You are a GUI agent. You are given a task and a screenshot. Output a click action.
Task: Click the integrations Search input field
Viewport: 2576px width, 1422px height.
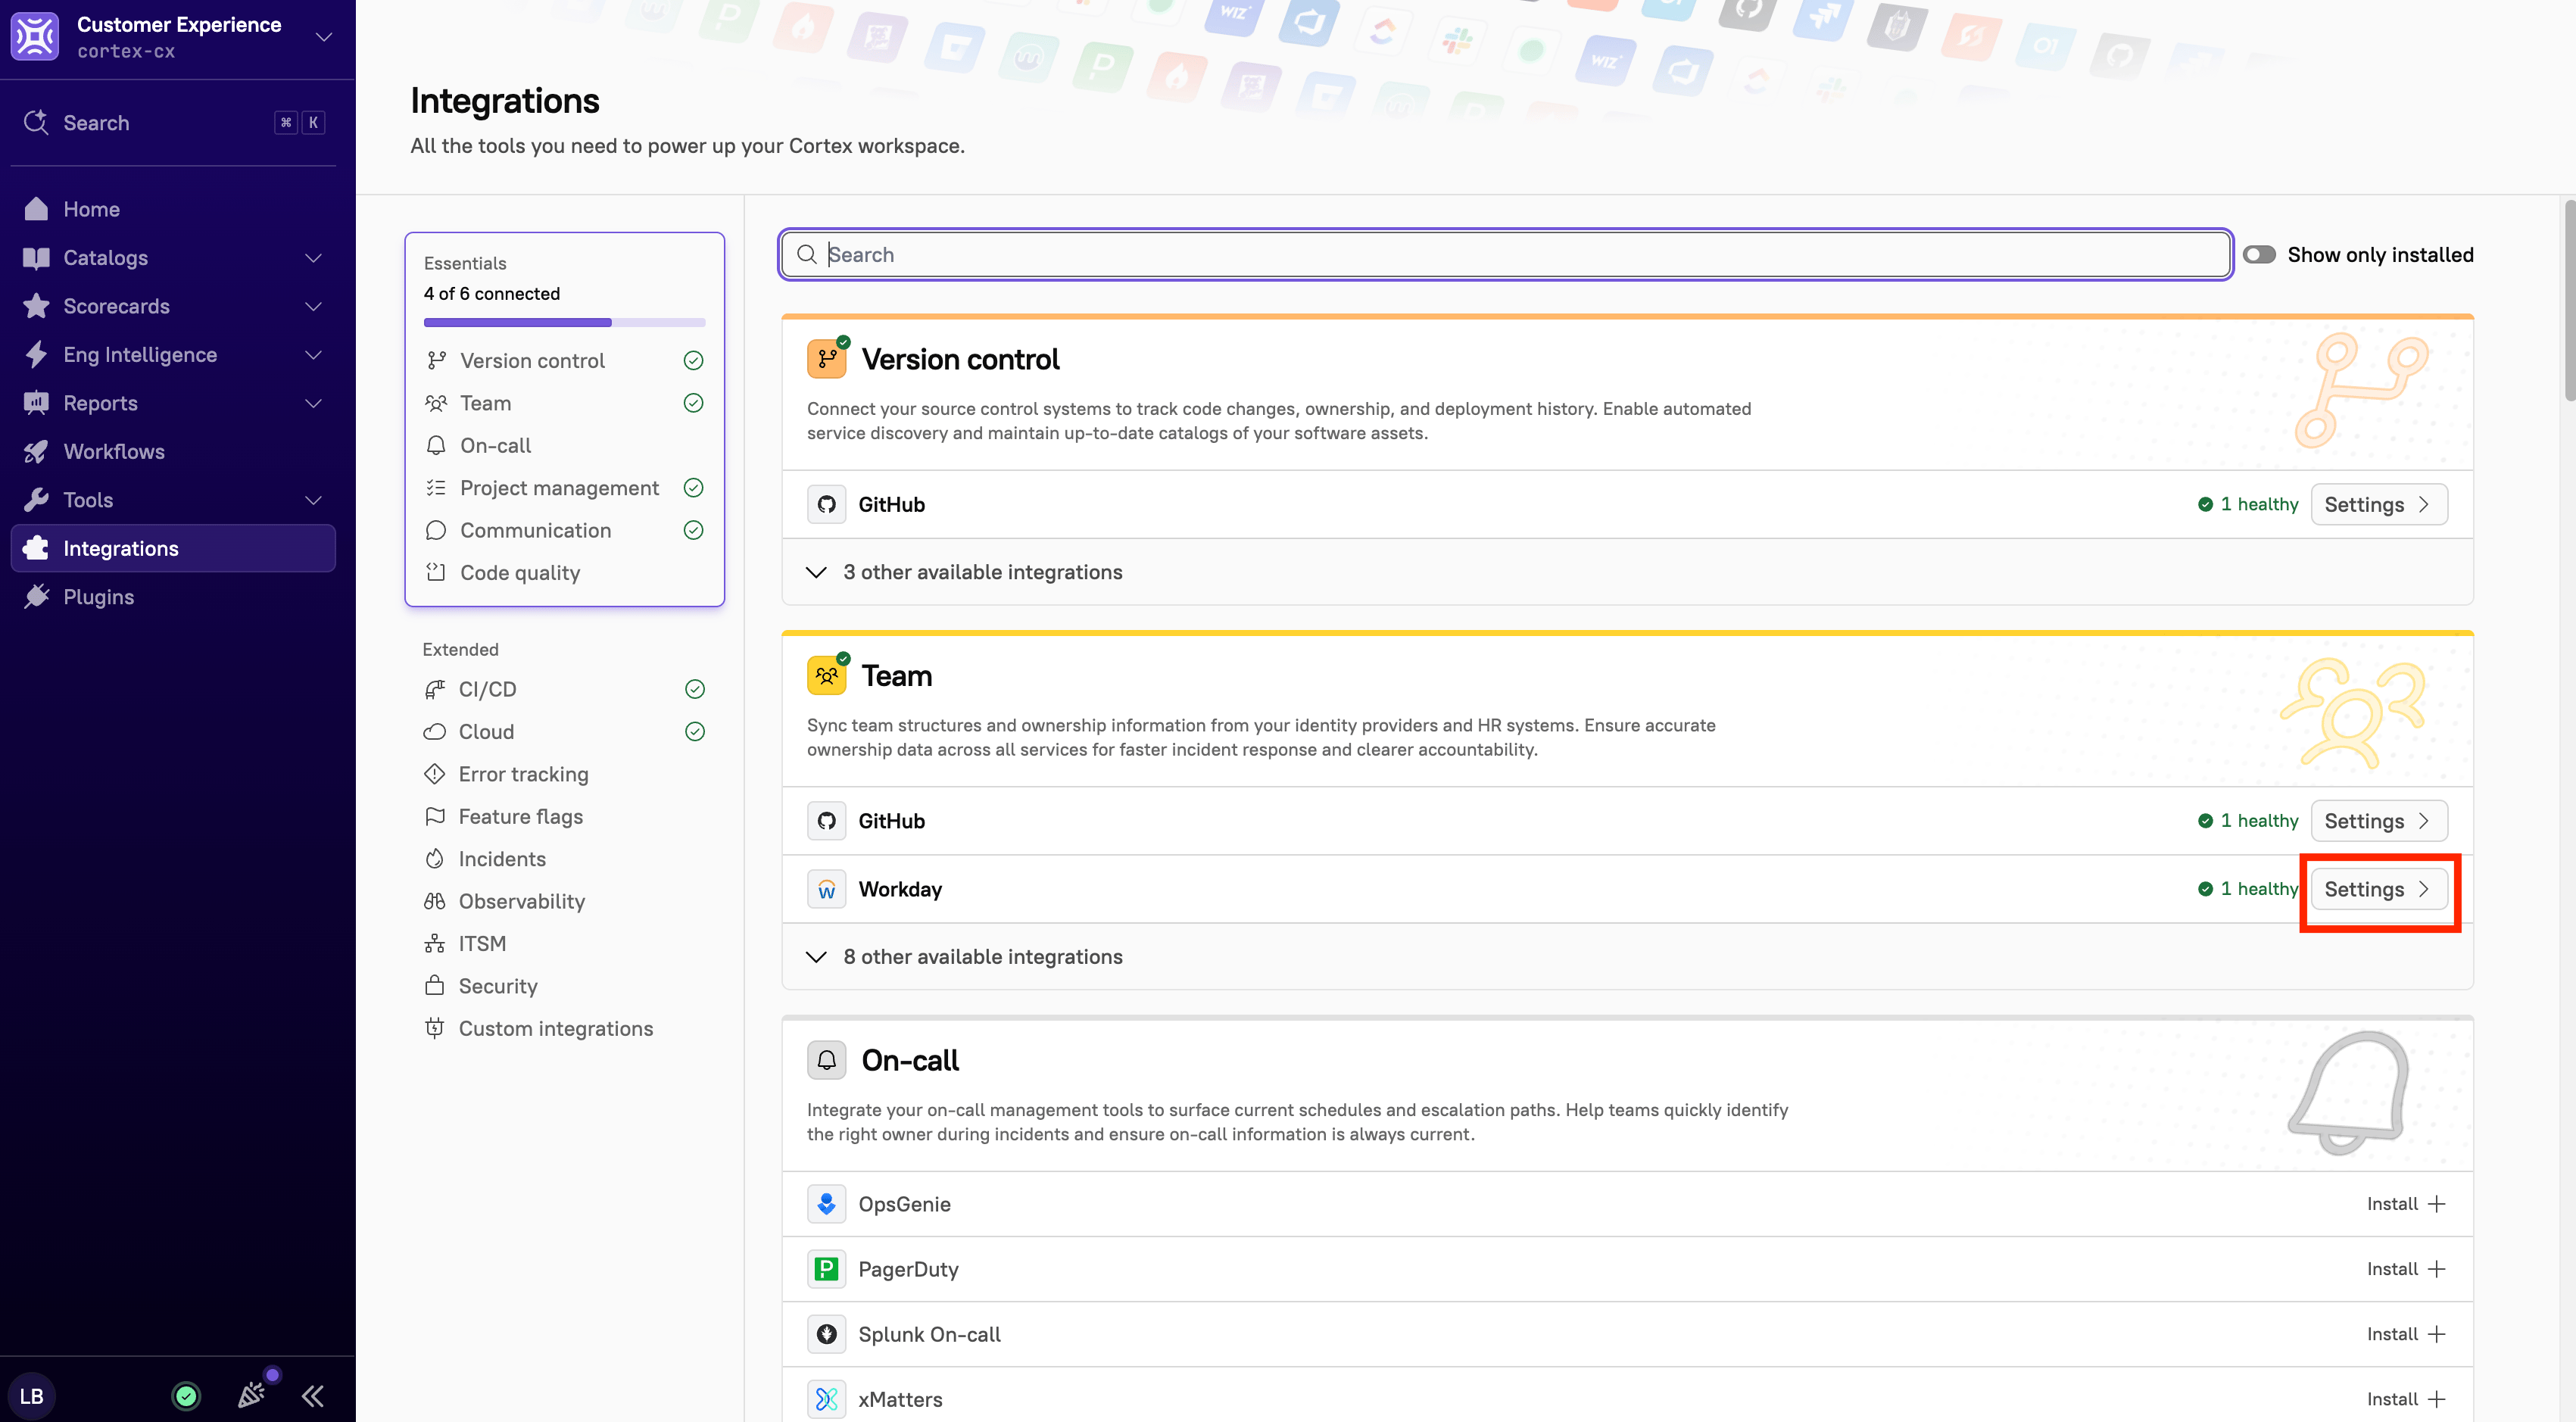pos(1505,254)
